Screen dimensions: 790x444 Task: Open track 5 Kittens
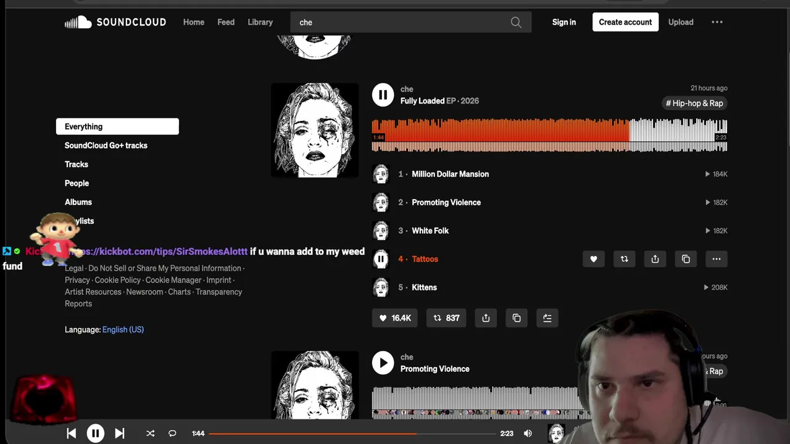[424, 287]
